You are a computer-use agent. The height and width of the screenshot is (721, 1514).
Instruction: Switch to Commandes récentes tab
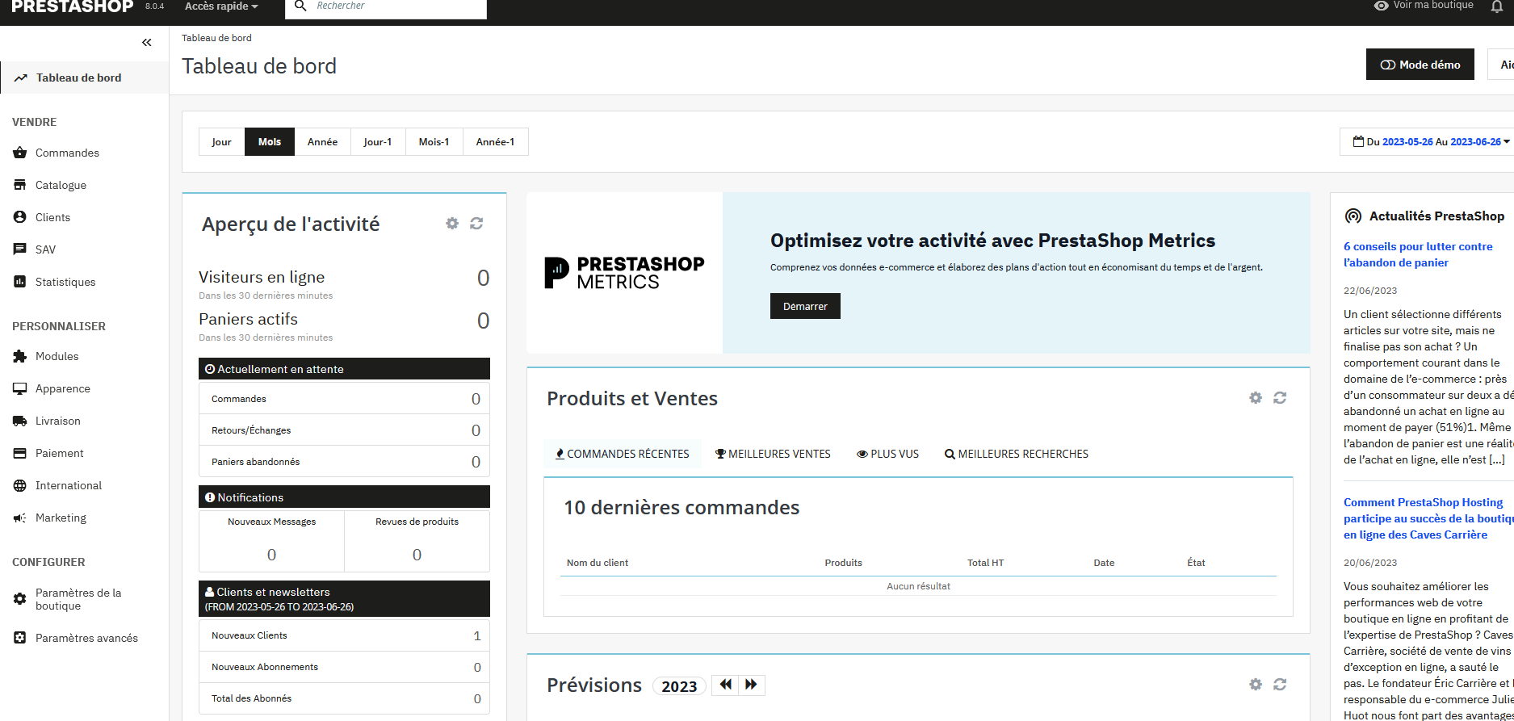click(622, 454)
